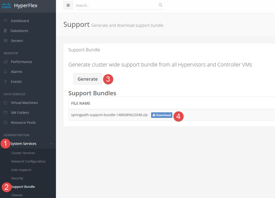This screenshot has height=198, width=275.
Task: Toggle the hamburger sidebar menu button
Action: (x=68, y=5)
